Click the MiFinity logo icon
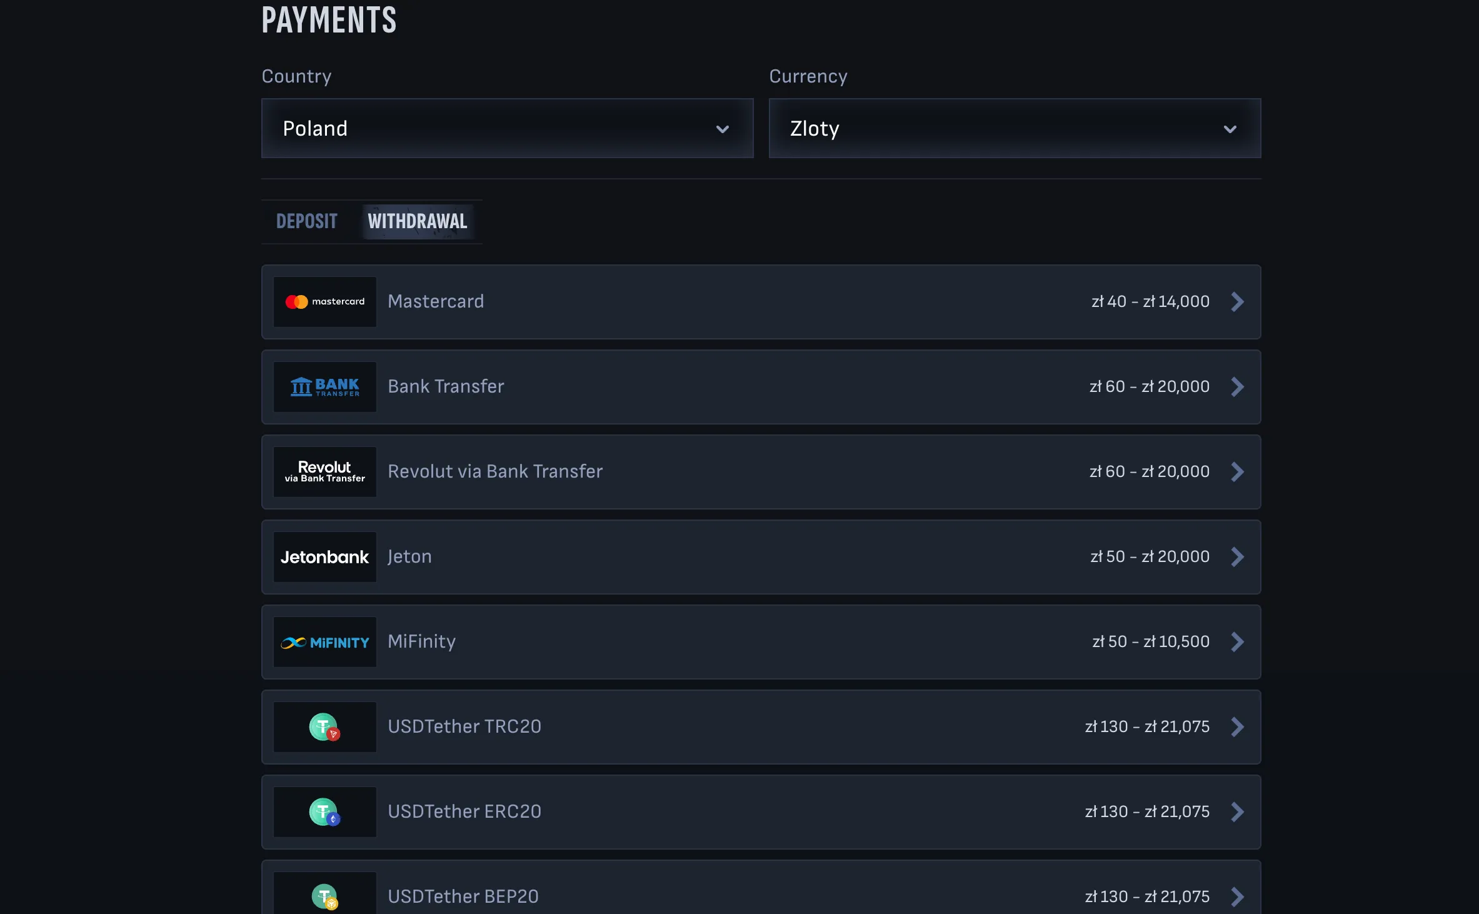The image size is (1479, 914). [325, 642]
